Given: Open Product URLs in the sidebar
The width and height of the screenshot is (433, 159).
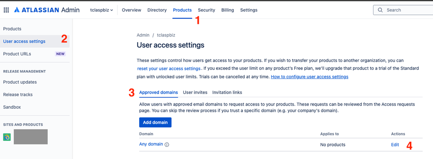Looking at the screenshot, I should point(17,54).
